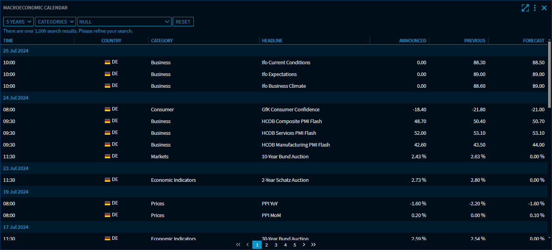Click the vertical scrollbar thumb
This screenshot has height=250, width=552.
[x=549, y=74]
